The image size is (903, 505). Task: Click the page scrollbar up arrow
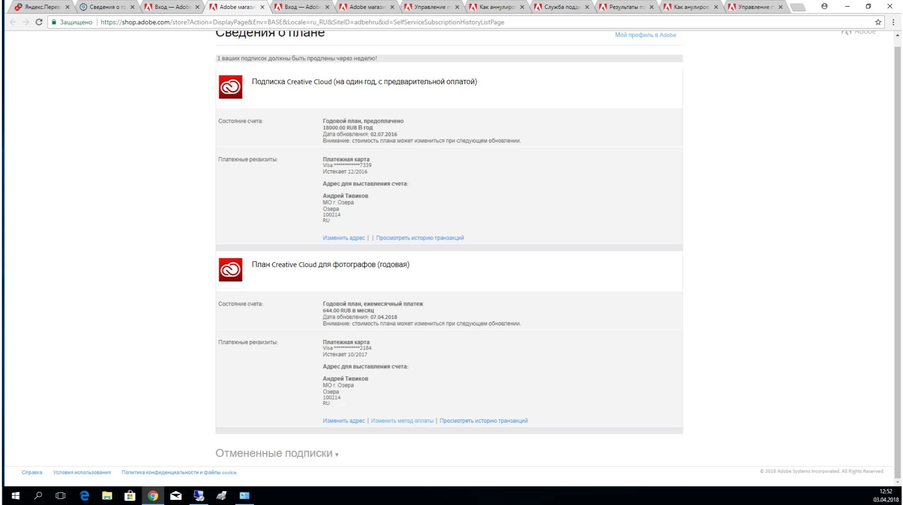point(898,35)
